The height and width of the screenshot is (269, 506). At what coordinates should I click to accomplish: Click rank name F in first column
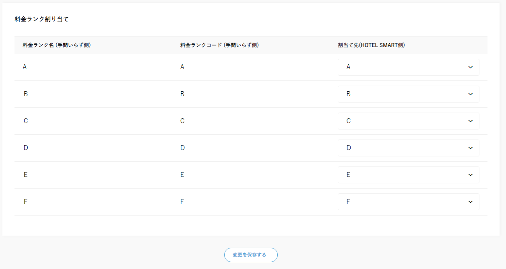point(26,202)
